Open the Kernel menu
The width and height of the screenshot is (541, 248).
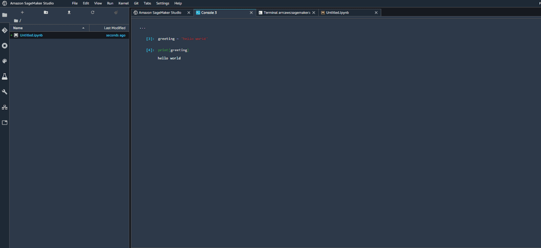click(123, 3)
